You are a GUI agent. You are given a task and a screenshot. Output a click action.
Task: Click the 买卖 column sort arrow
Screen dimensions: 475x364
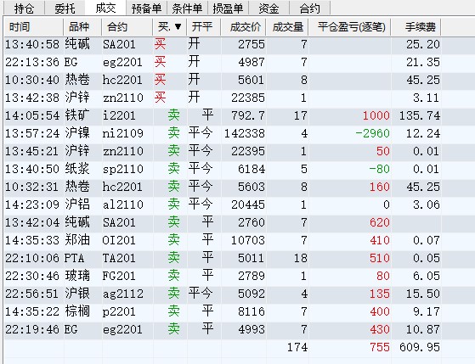[x=178, y=27]
